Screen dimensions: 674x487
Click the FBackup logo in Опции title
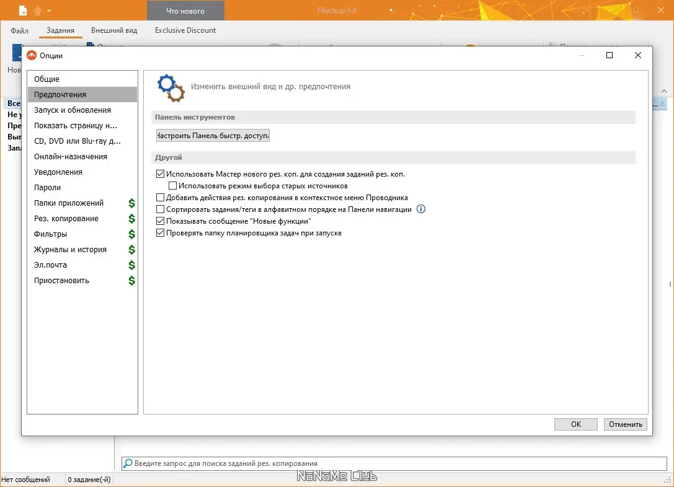[32, 55]
